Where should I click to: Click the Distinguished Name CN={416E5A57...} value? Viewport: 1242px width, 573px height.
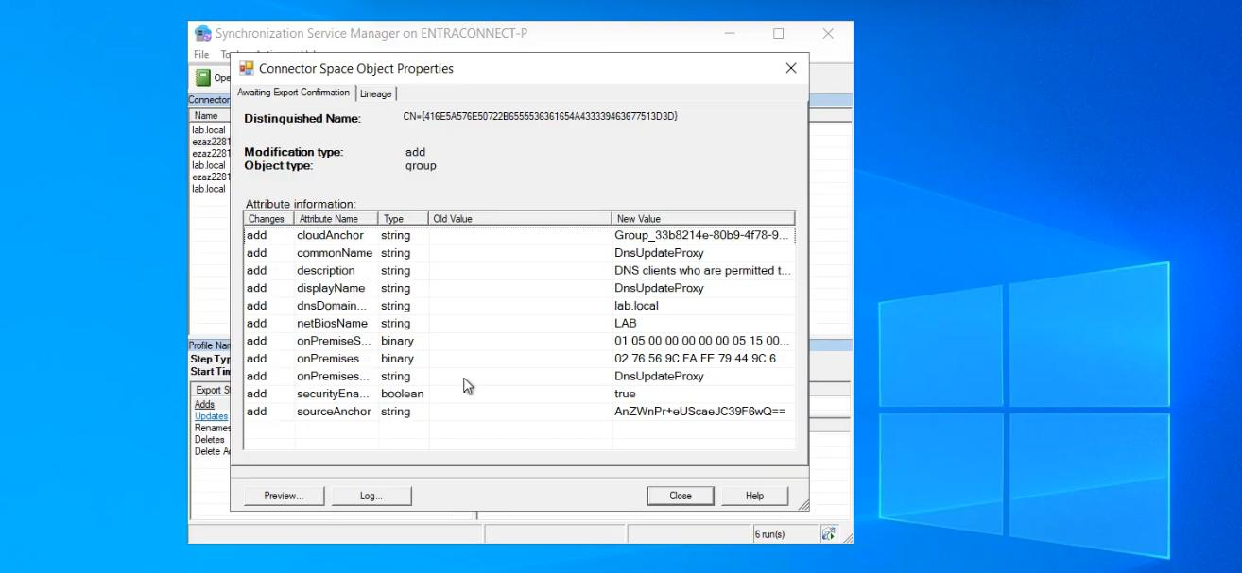pos(540,117)
